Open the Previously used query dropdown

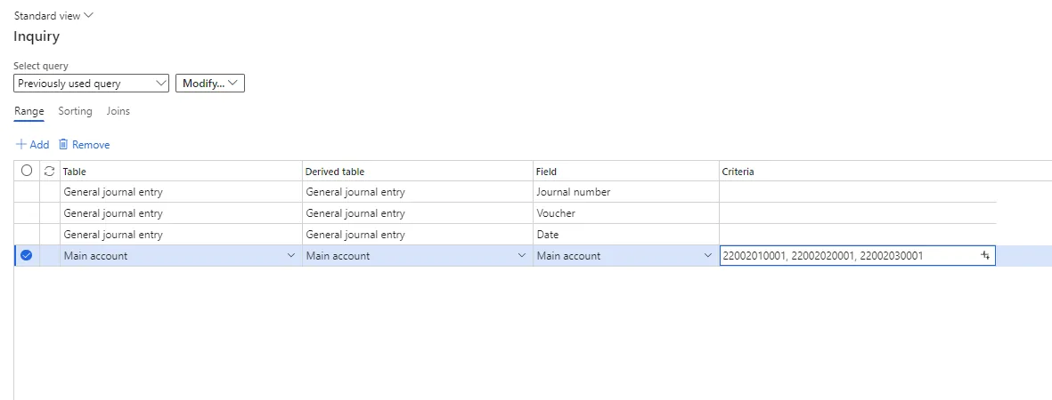91,83
